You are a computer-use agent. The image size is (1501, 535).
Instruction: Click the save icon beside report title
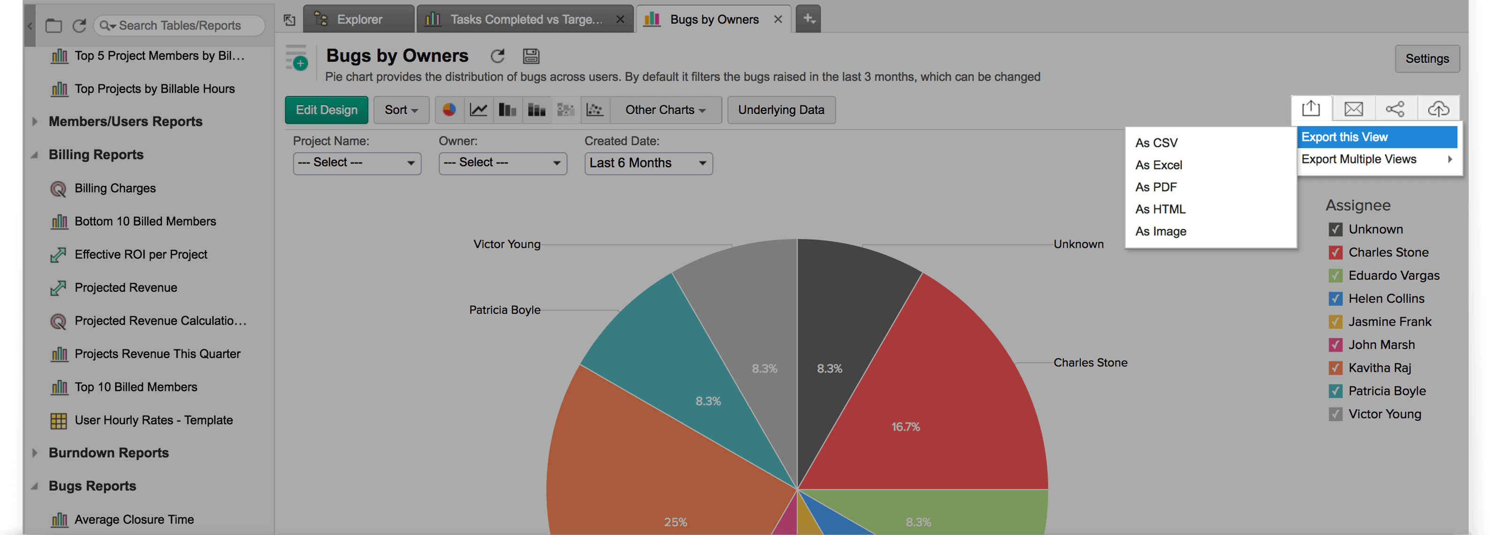click(x=531, y=56)
